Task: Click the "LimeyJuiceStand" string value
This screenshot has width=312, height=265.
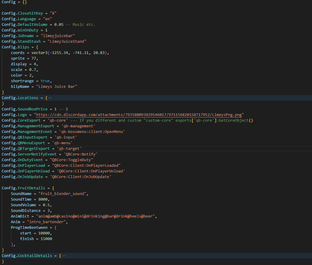Action: 67,41
